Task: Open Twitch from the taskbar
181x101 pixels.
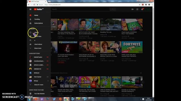Action: (42, 99)
